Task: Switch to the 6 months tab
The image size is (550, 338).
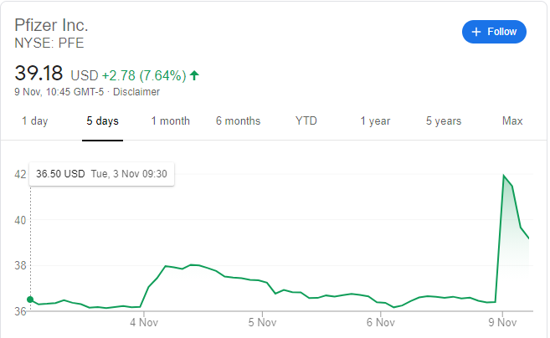Action: (x=239, y=121)
